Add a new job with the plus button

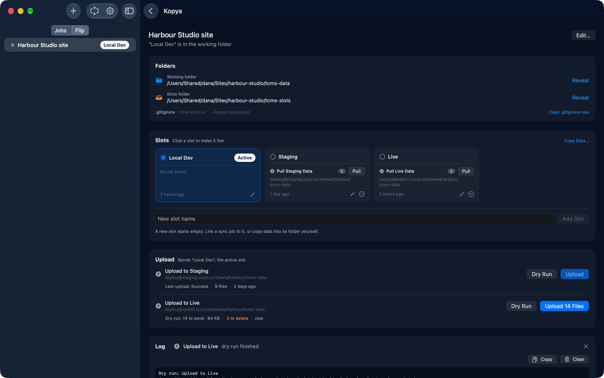coord(73,11)
